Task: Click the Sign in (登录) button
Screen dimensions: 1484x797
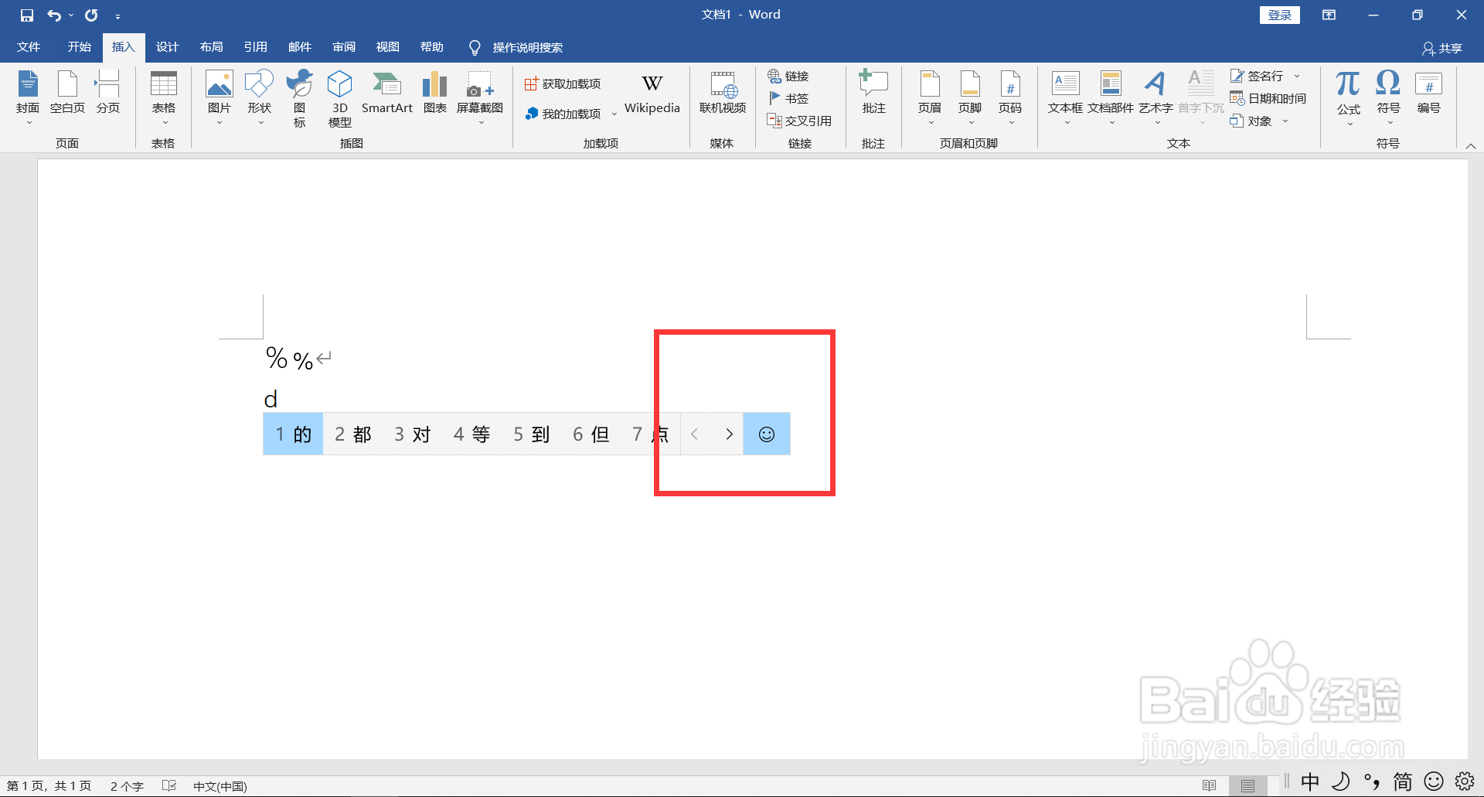Action: (1280, 15)
